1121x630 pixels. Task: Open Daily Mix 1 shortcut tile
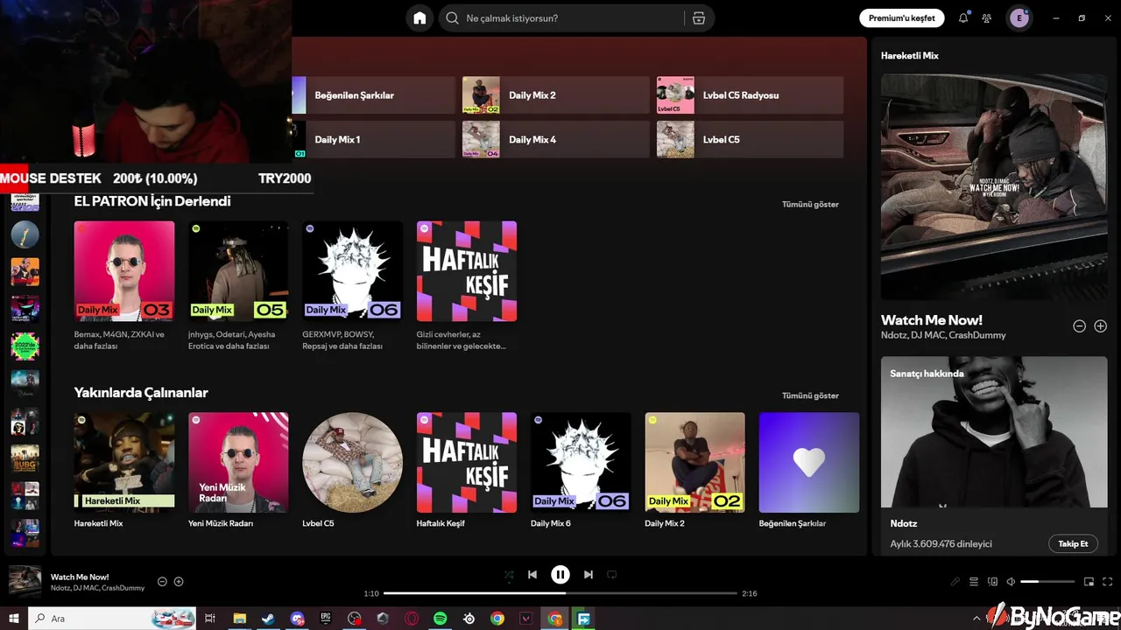[374, 139]
